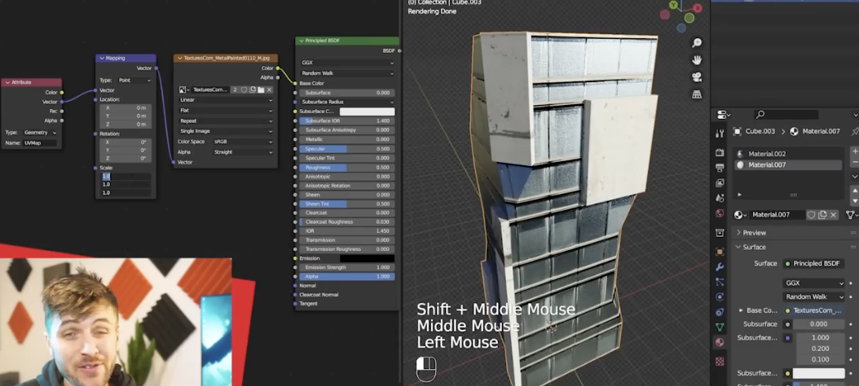Click Principled BSDF surface shader button
859x386 pixels.
pyautogui.click(x=813, y=263)
